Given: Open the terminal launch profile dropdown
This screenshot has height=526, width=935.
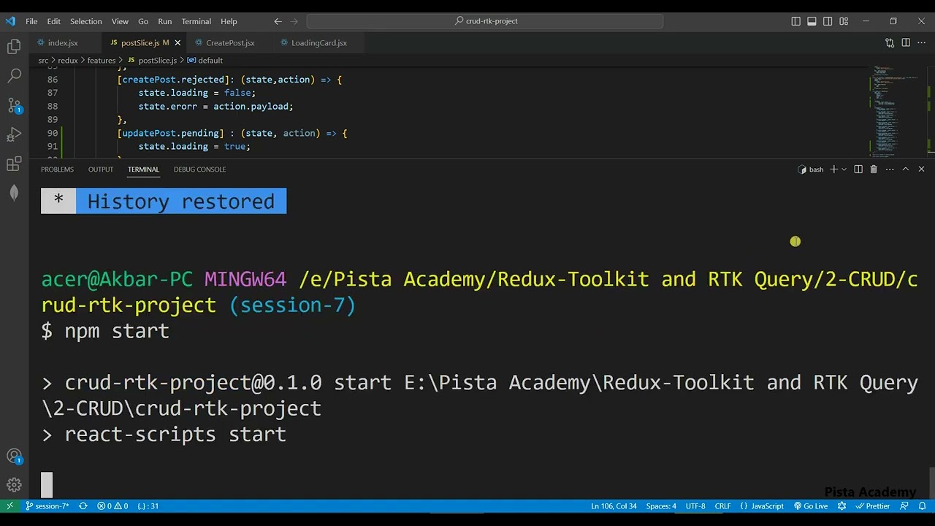Looking at the screenshot, I should pyautogui.click(x=844, y=169).
